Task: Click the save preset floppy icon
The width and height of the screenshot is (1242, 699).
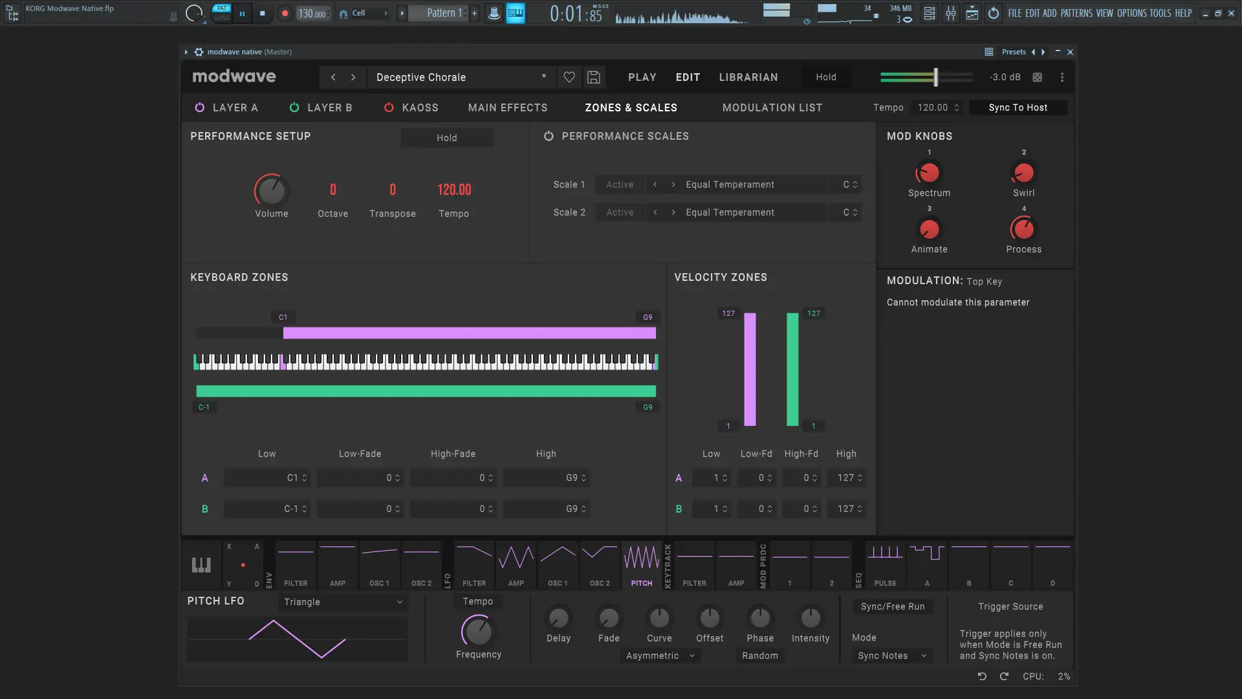Action: tap(593, 77)
